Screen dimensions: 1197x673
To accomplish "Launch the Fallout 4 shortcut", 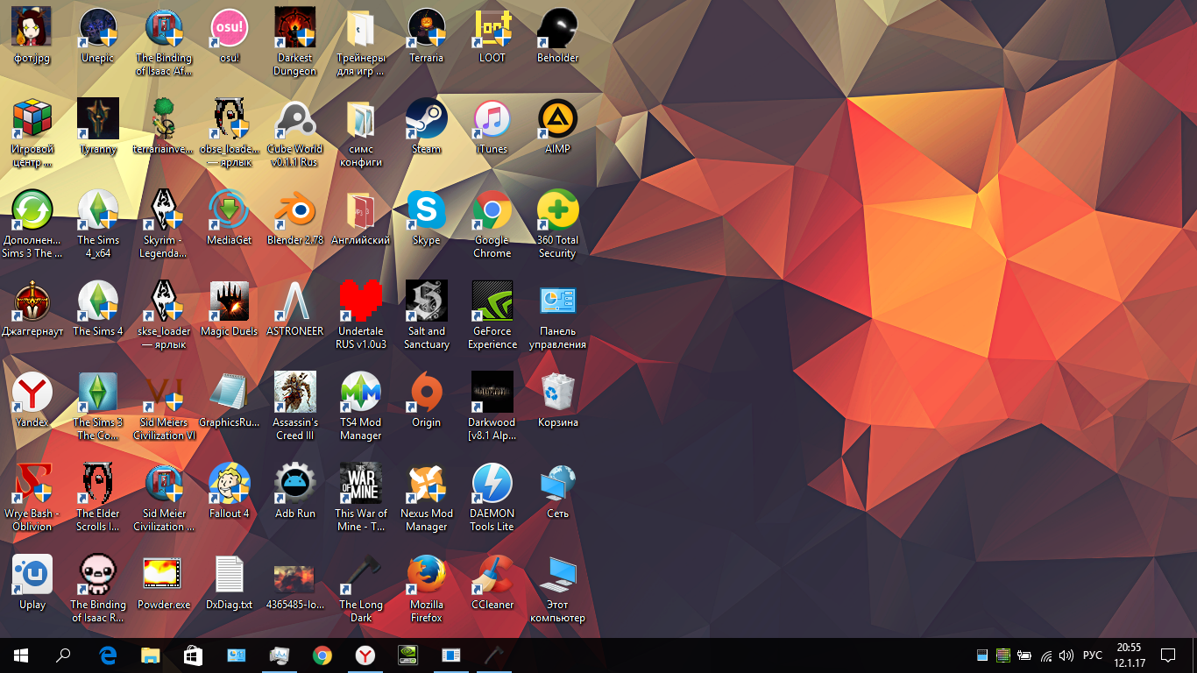I will 230,484.
